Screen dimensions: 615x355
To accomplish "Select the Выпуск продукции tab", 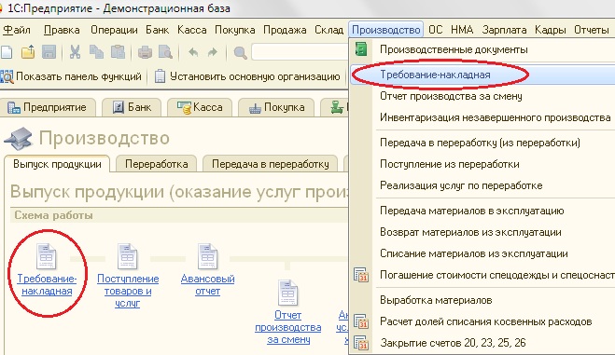I will (57, 164).
